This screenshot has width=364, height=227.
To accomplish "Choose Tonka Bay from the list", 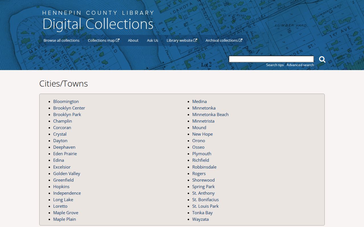I will coord(202,213).
